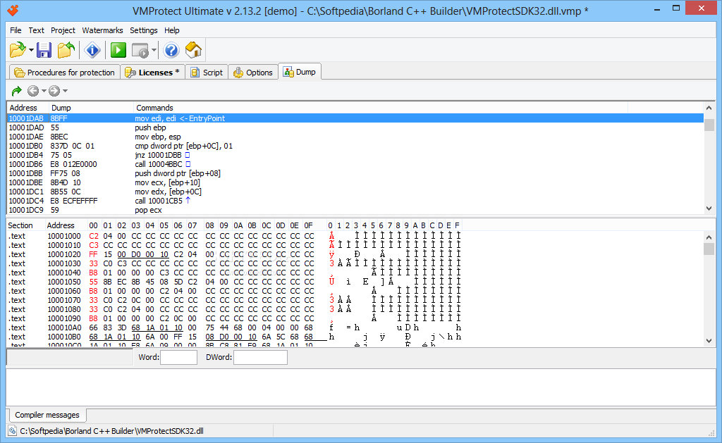Viewport: 722px width, 443px height.
Task: Select the 'pop ecx' row at 10001DC9
Action: click(x=355, y=210)
